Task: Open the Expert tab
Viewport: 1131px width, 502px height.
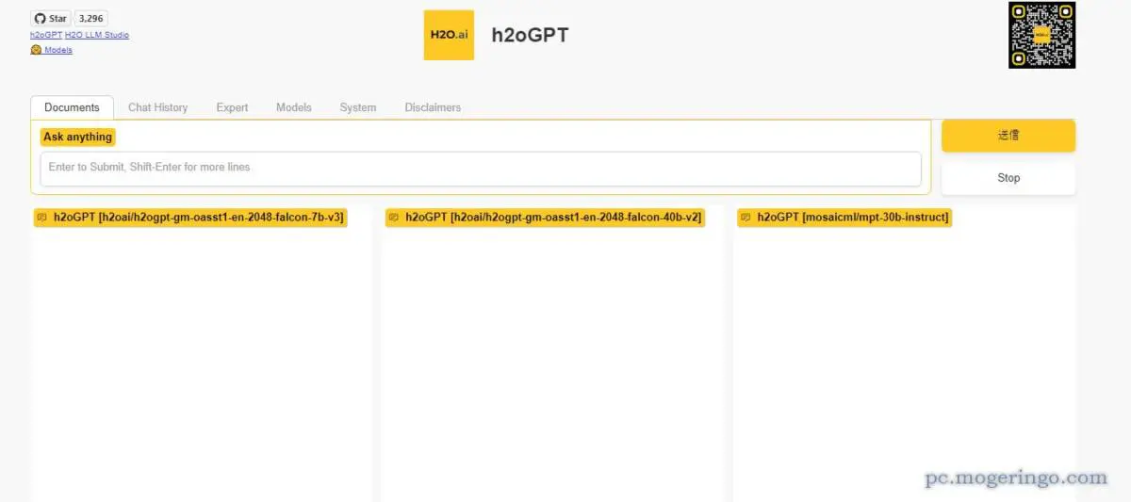Action: (x=232, y=107)
